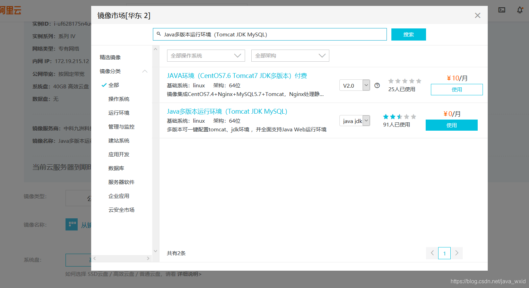Screen dimensions: 529x288
Task: Click the version help question icon
Action: click(377, 85)
